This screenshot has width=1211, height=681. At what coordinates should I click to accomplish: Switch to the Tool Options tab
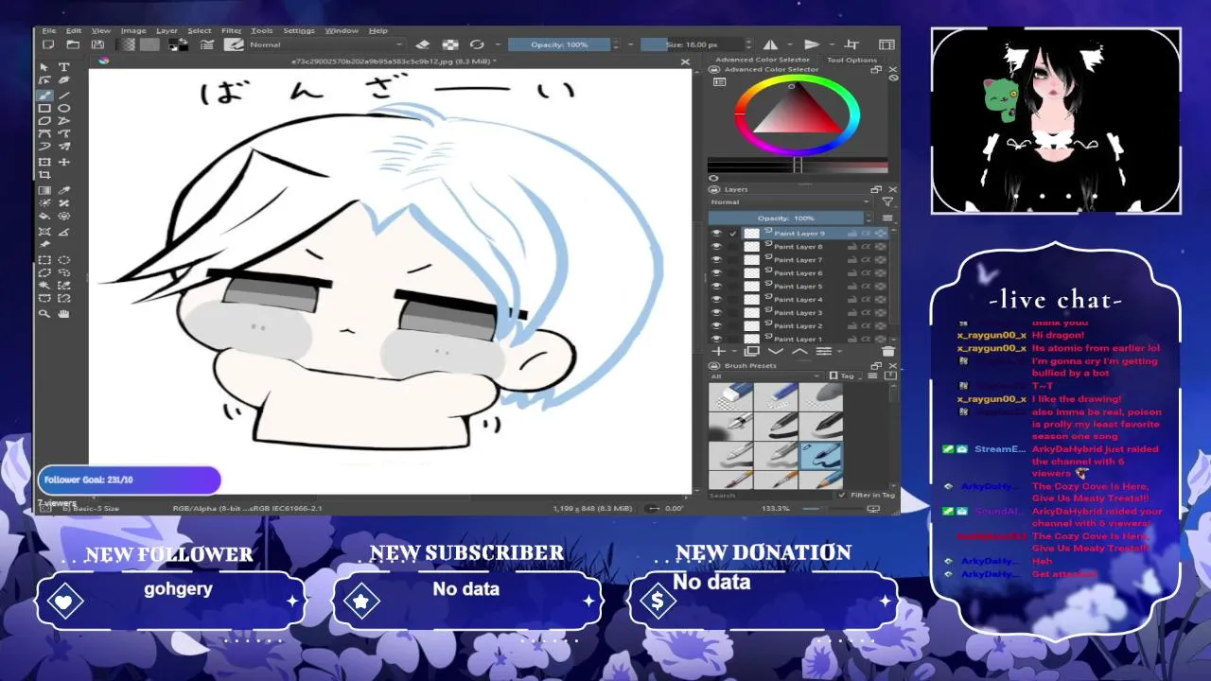[851, 60]
